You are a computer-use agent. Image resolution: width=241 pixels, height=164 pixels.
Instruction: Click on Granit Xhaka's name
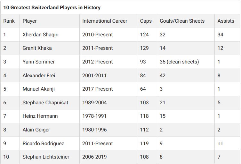37,48
